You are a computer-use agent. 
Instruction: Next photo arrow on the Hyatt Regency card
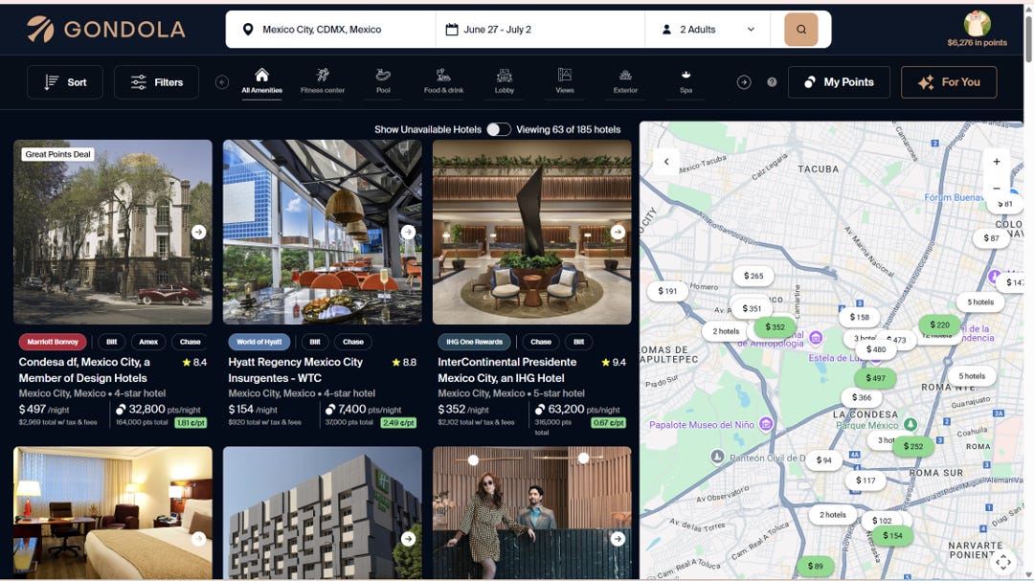[x=408, y=232]
